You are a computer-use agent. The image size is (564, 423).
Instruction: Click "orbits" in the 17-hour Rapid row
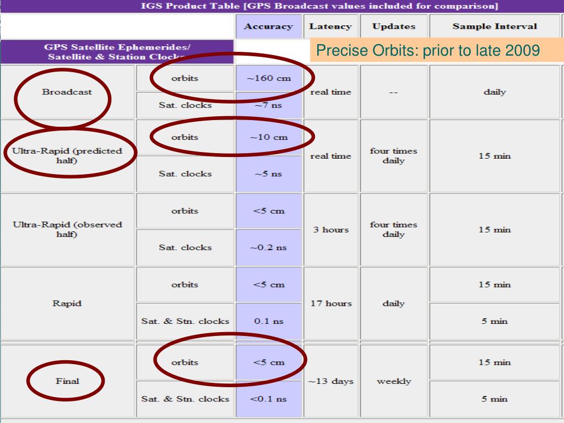[x=185, y=285]
